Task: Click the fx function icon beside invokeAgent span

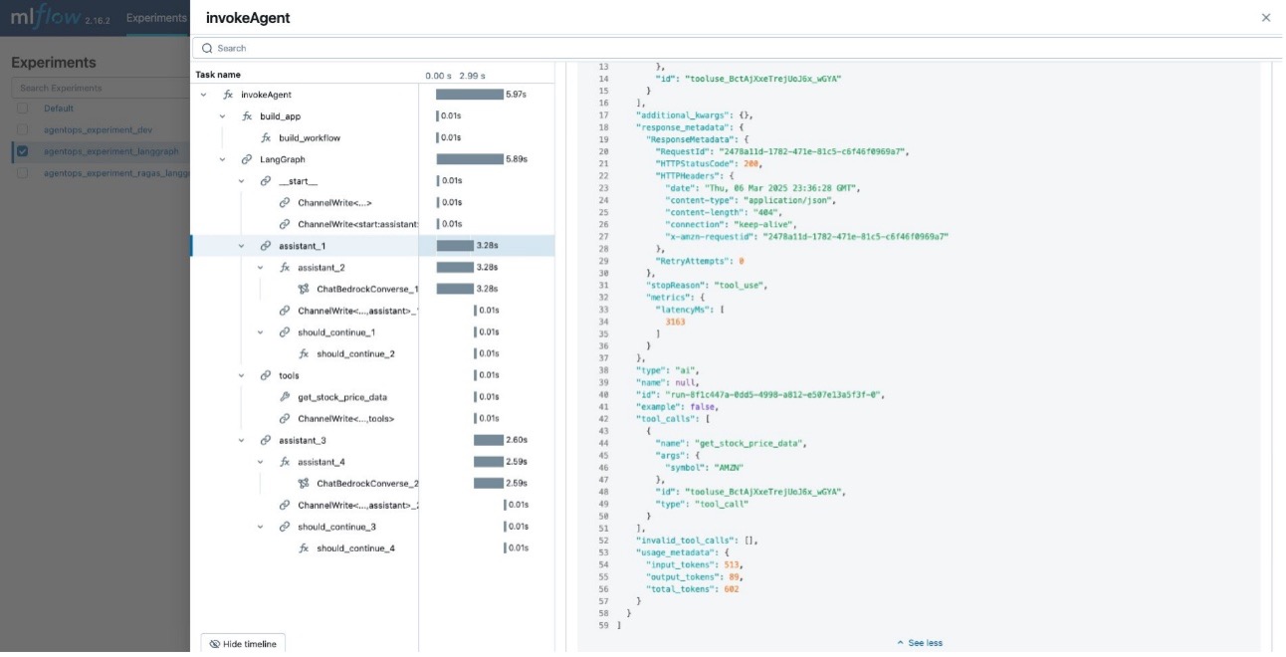Action: 228,95
